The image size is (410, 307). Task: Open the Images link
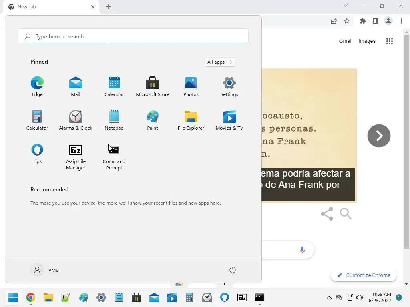[367, 41]
